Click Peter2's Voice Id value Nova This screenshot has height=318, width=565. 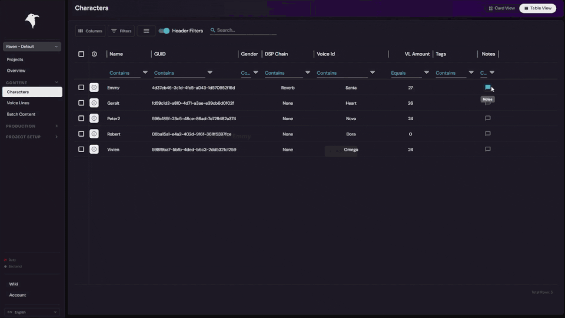(351, 118)
